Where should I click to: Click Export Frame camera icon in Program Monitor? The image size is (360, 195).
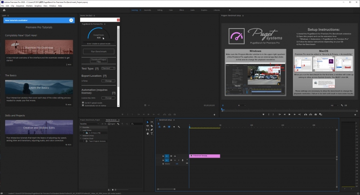click(x=315, y=115)
